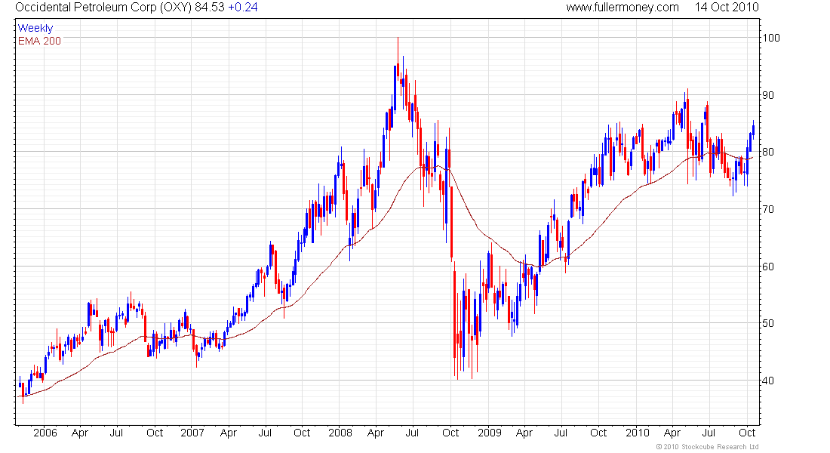Screen dimensions: 830x453
Task: Click the Stockcube Research Ltd copyright text
Action: point(707,447)
